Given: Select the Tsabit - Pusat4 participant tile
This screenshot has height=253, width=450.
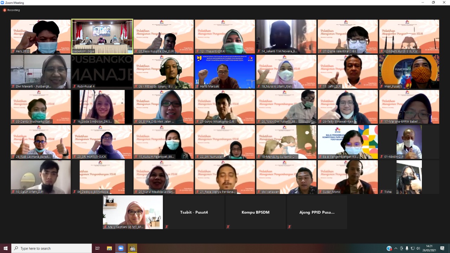Looking at the screenshot, I should (194, 212).
